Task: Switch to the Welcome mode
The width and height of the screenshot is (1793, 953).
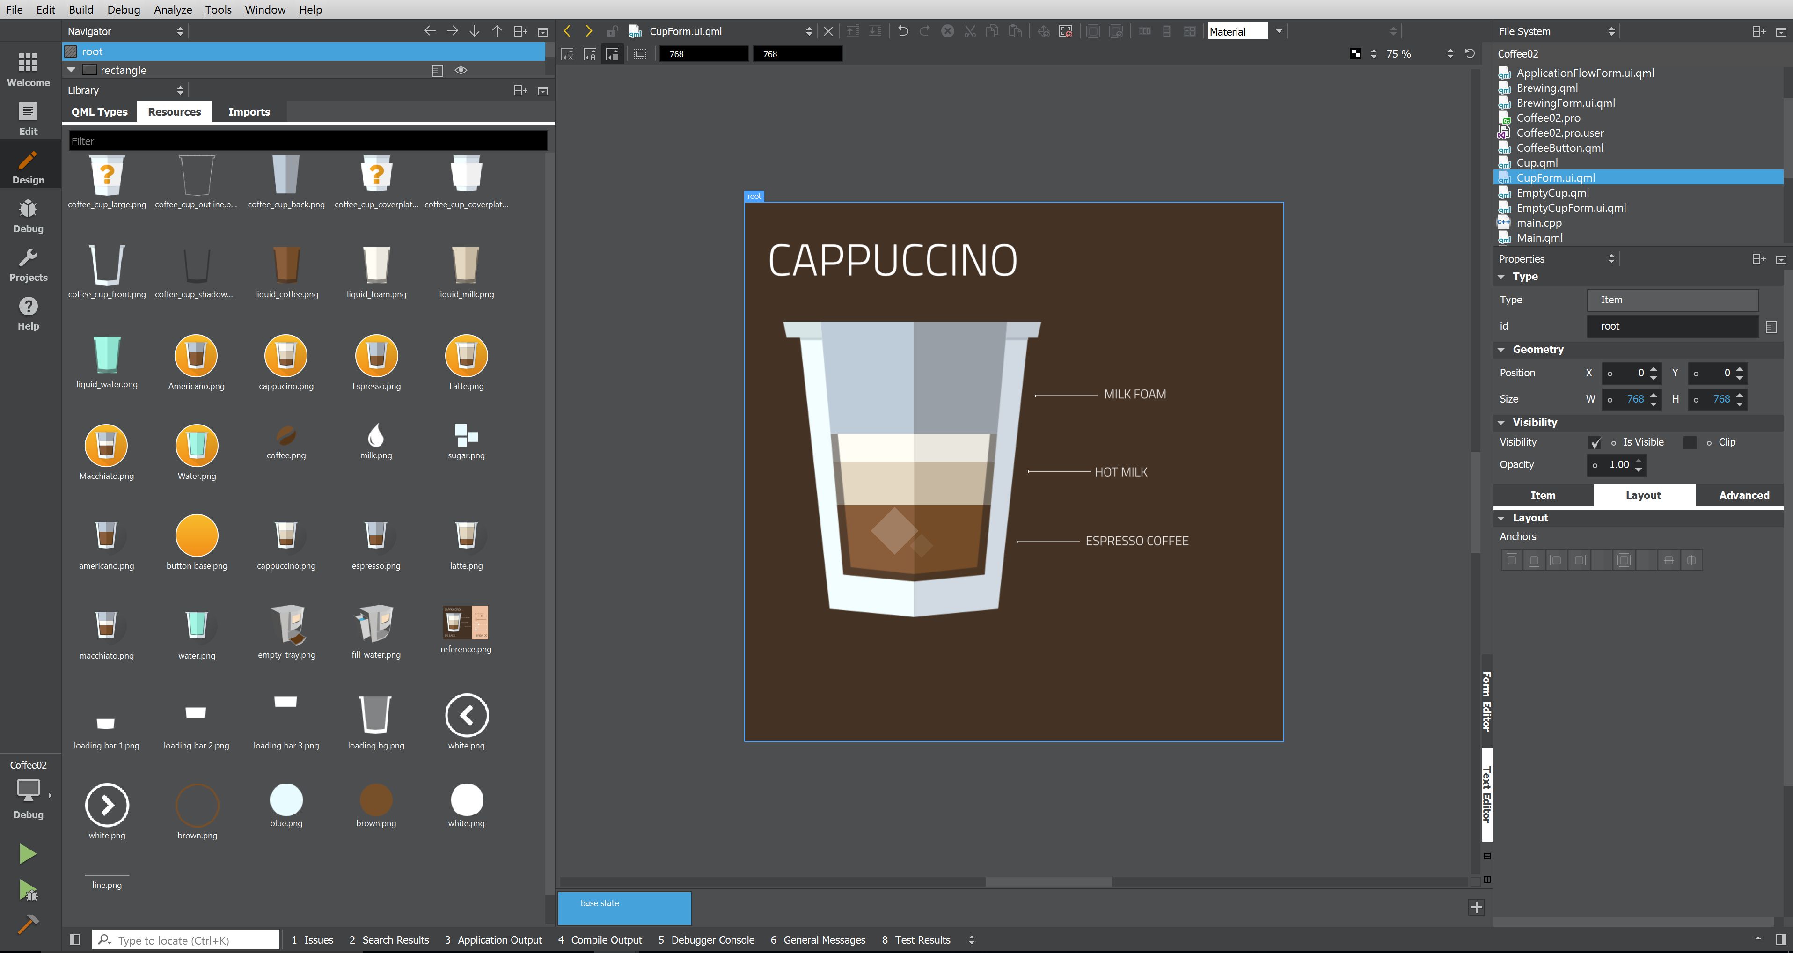Action: 28,67
